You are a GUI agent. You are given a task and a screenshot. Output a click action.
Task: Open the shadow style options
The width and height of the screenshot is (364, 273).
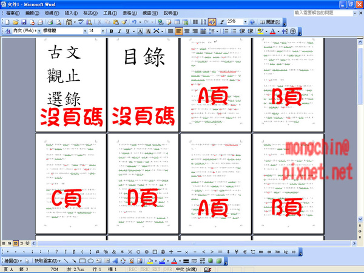click(x=211, y=261)
